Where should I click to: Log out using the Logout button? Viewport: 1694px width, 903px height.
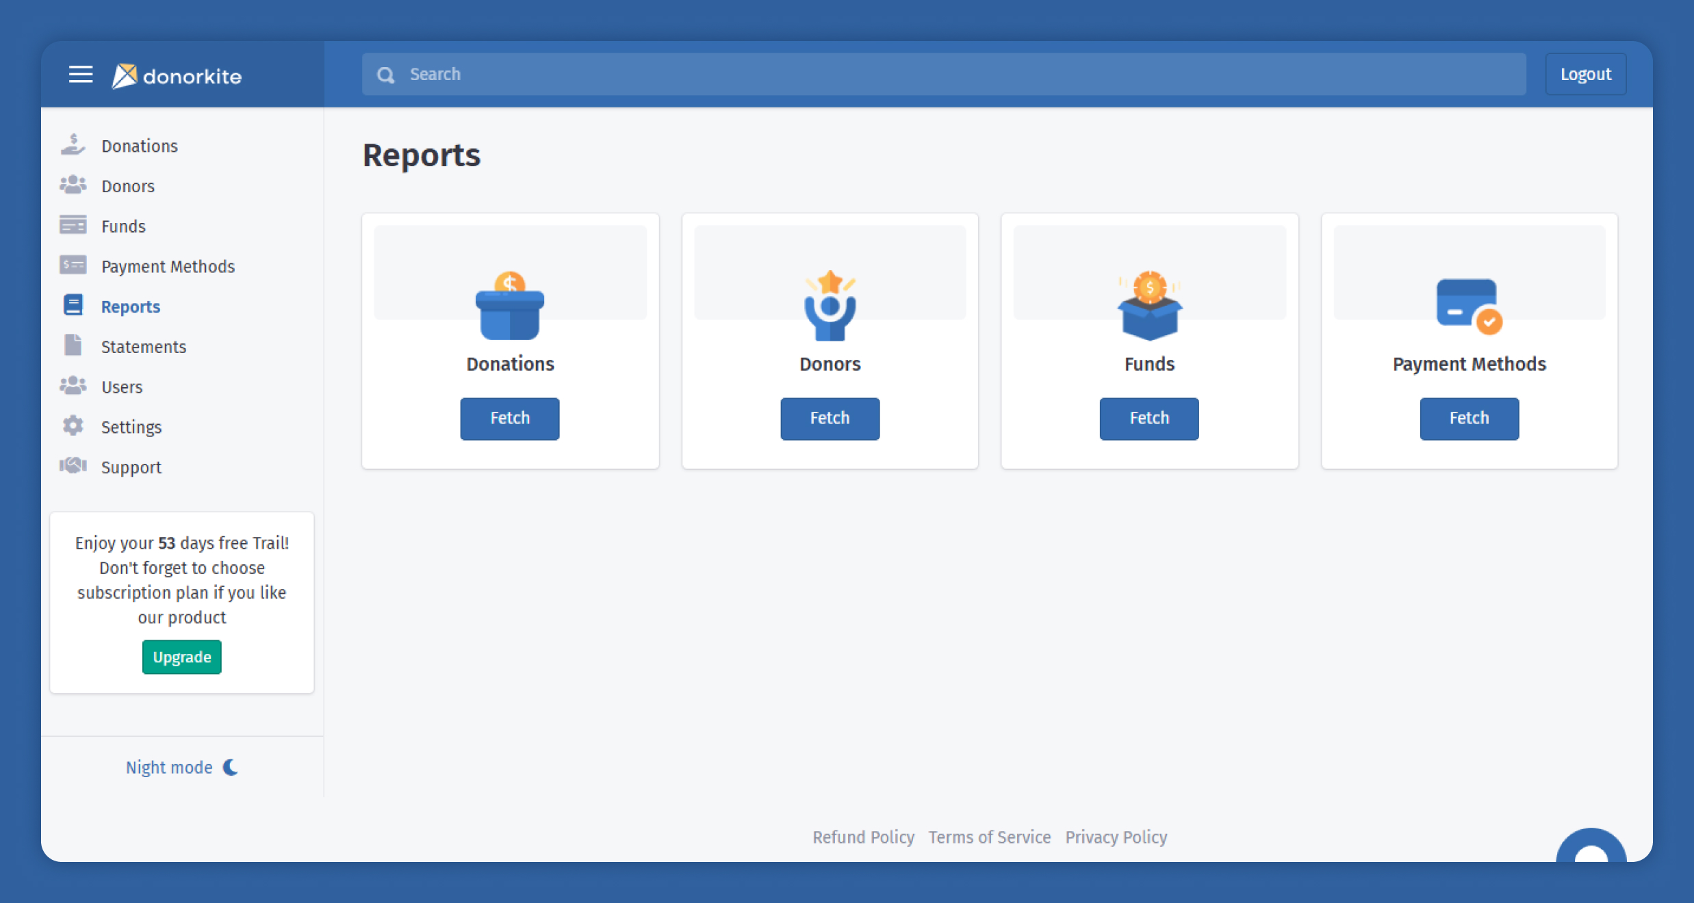pos(1585,74)
